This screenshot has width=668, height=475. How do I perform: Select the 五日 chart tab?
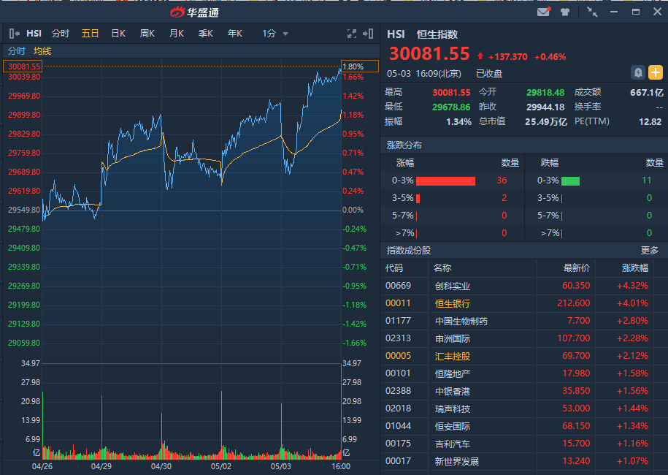tap(90, 34)
